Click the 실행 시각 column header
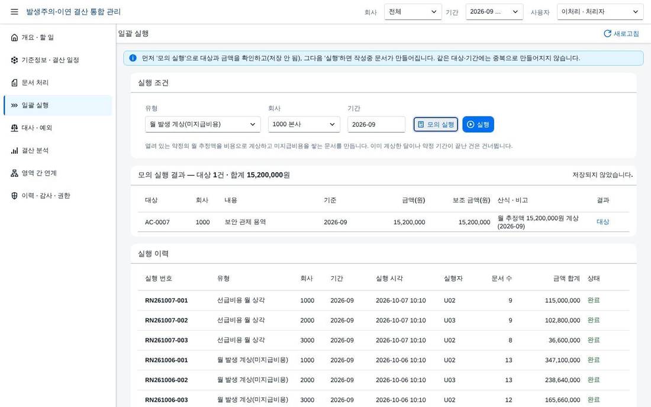Image resolution: width=651 pixels, height=407 pixels. click(389, 279)
